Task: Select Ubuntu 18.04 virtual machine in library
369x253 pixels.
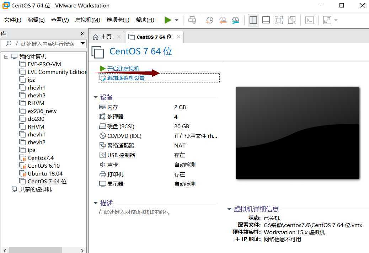Action: pyautogui.click(x=45, y=173)
